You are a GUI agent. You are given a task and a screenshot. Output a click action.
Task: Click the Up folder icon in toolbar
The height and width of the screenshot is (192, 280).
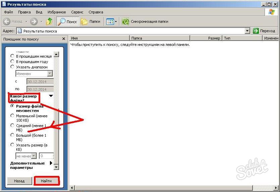click(49, 21)
